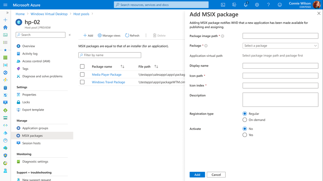Open Windows Travel Package link
Image resolution: width=323 pixels, height=181 pixels.
[108, 82]
